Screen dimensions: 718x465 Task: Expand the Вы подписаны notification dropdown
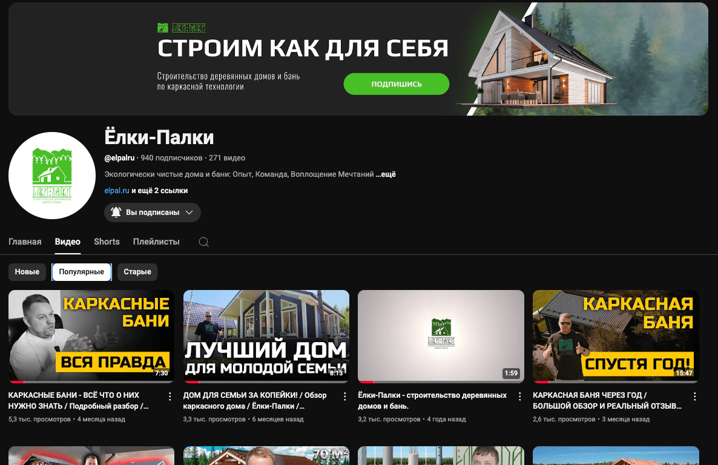[x=189, y=213]
